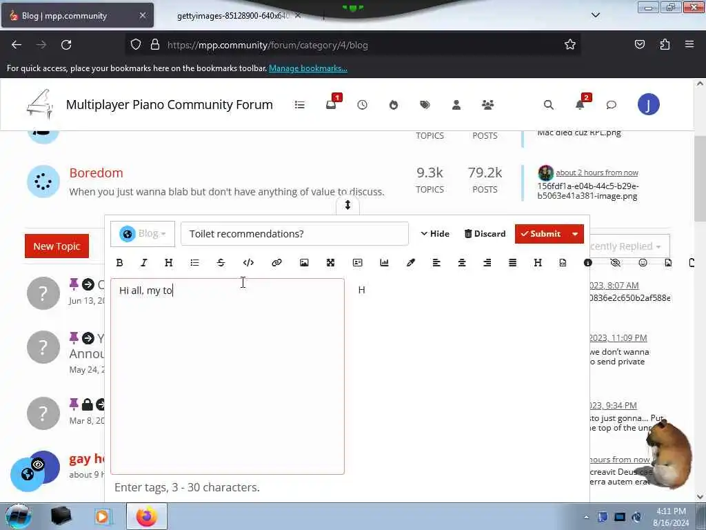
Task: Show hidden system tray icons
Action: 586,517
